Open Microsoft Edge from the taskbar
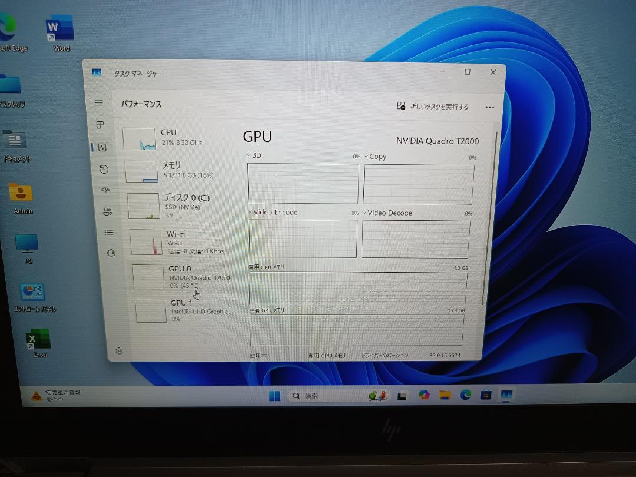This screenshot has height=477, width=636. [465, 395]
